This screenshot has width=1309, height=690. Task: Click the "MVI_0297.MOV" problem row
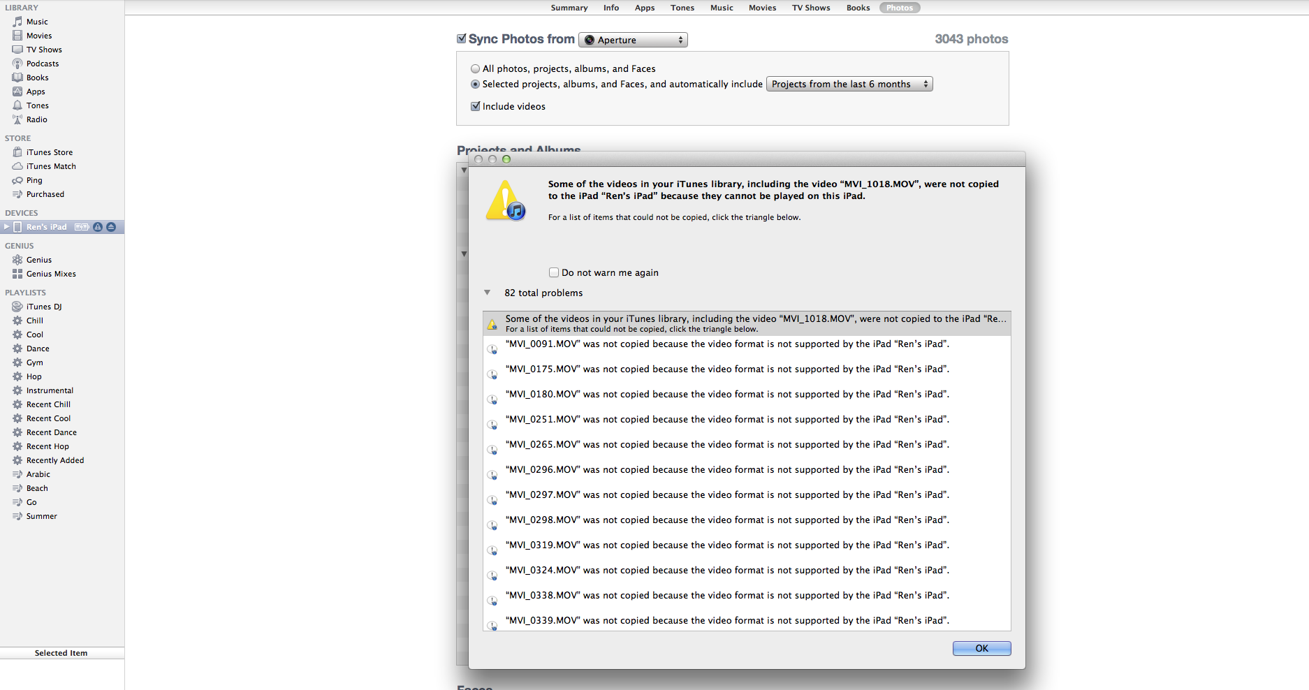pos(747,499)
